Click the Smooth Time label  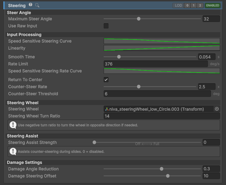tap(21, 57)
